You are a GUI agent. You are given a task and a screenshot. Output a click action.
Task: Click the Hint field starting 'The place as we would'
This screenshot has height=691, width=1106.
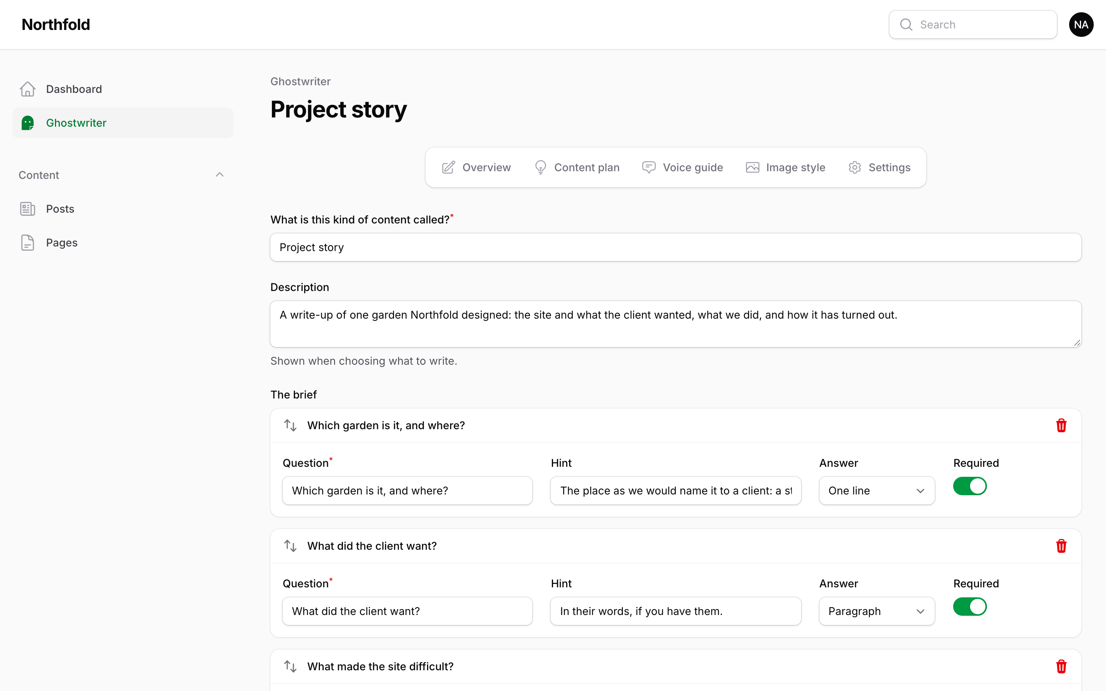click(x=676, y=491)
